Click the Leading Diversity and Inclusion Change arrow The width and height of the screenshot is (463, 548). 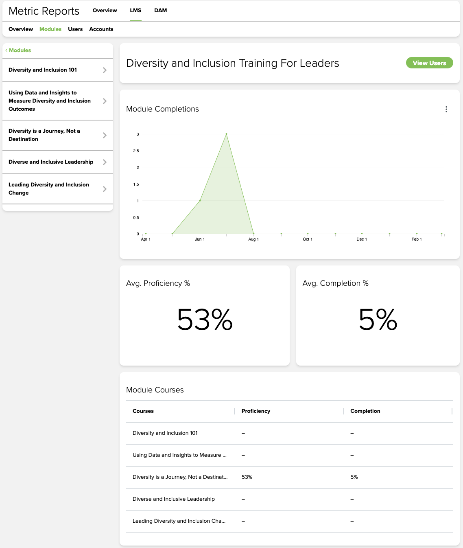pyautogui.click(x=105, y=189)
